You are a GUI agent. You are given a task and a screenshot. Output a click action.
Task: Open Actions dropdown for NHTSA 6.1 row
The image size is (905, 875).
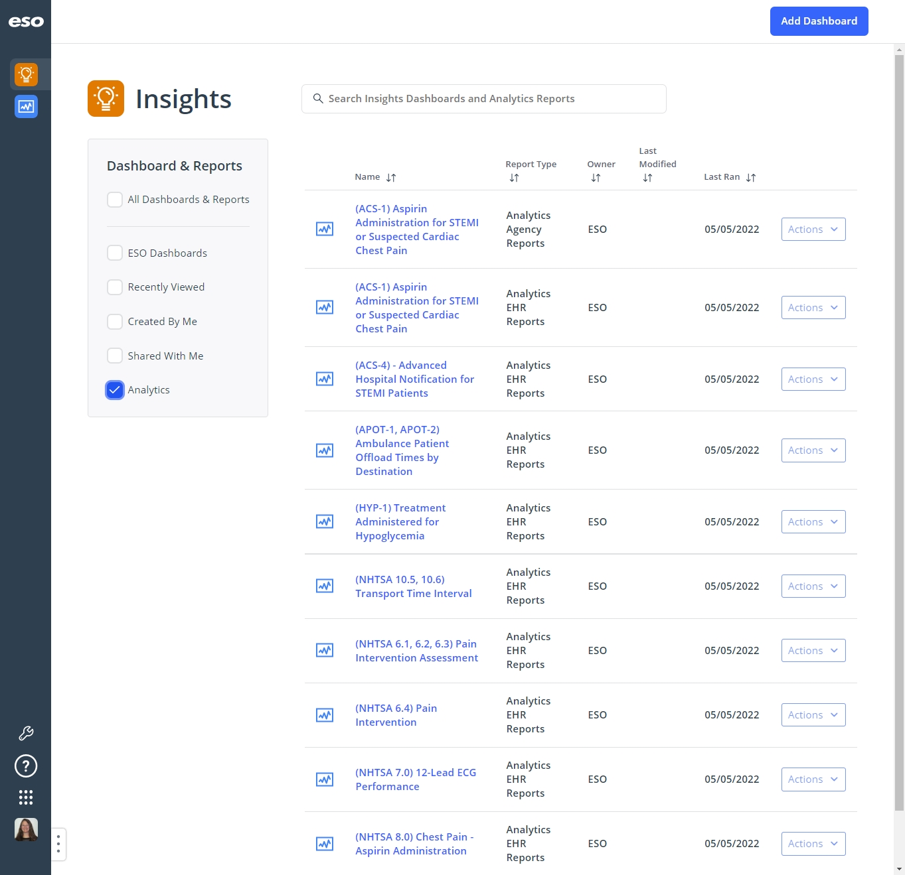[813, 650]
